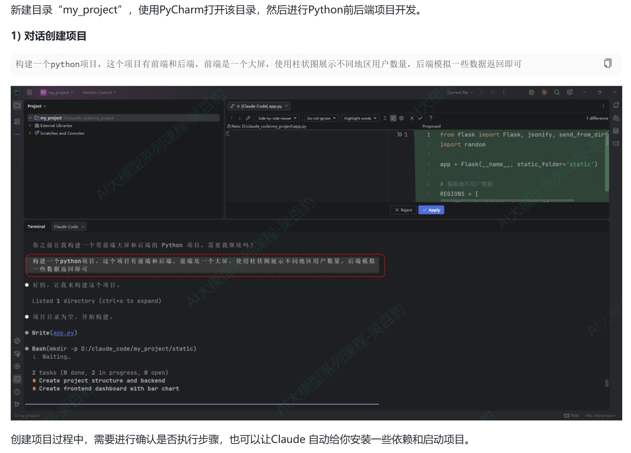This screenshot has width=631, height=453.
Task: Open the Project tool window folder icon
Action: click(x=17, y=105)
